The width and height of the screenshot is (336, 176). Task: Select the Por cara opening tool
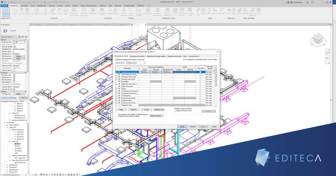[198, 12]
